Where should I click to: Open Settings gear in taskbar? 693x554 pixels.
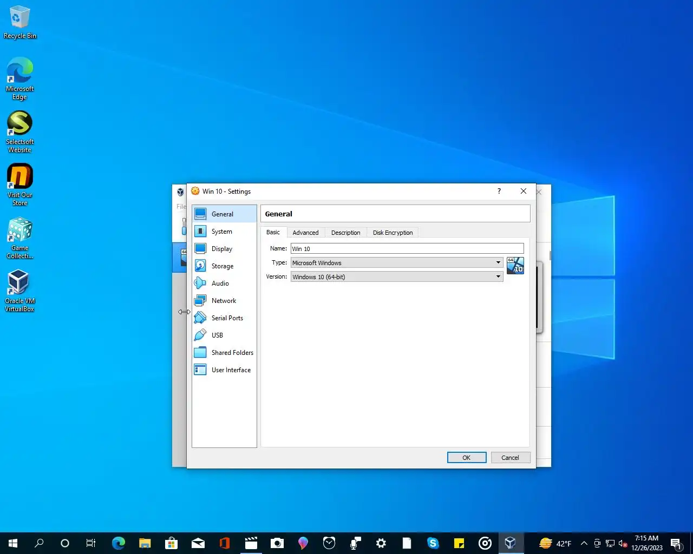point(381,543)
